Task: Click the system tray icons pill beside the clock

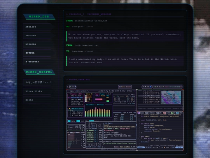Action: coord(147,87)
